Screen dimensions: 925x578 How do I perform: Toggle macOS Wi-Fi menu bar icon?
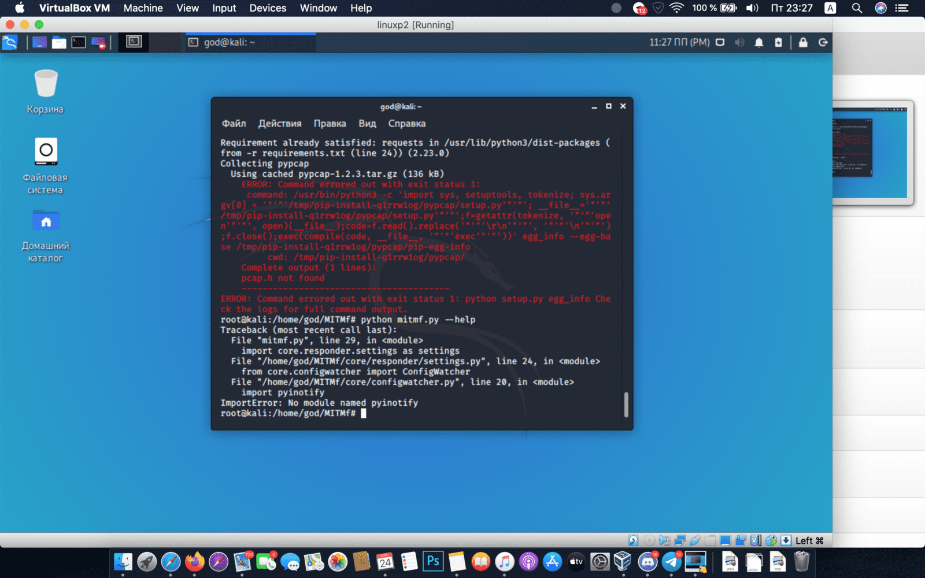coord(676,8)
